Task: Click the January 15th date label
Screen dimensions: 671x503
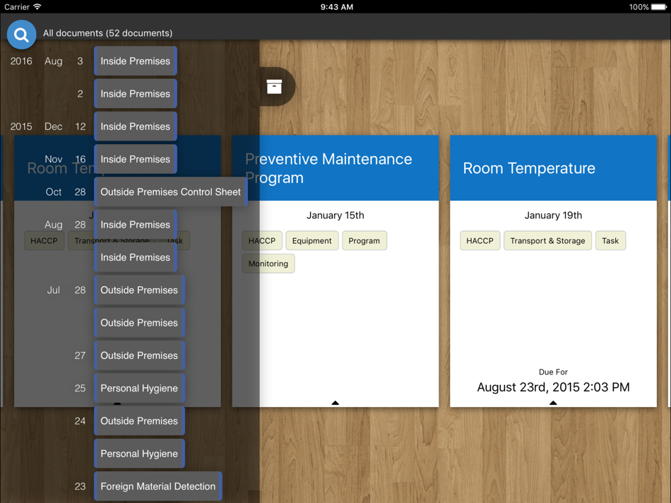Action: click(335, 215)
